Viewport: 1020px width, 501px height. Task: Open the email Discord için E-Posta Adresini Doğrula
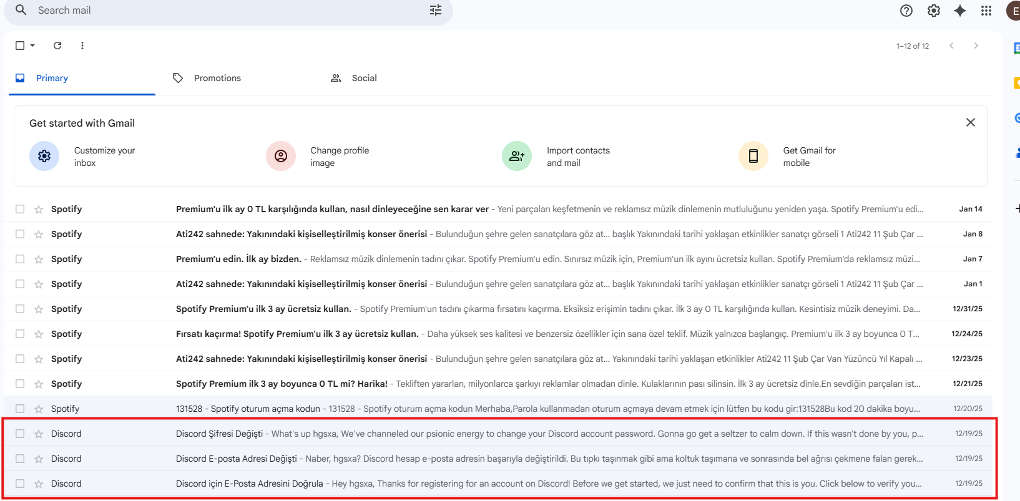coord(498,484)
